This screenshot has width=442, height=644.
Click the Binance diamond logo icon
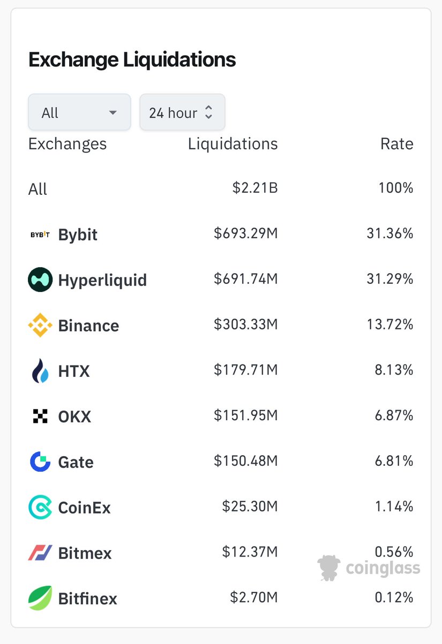click(40, 325)
